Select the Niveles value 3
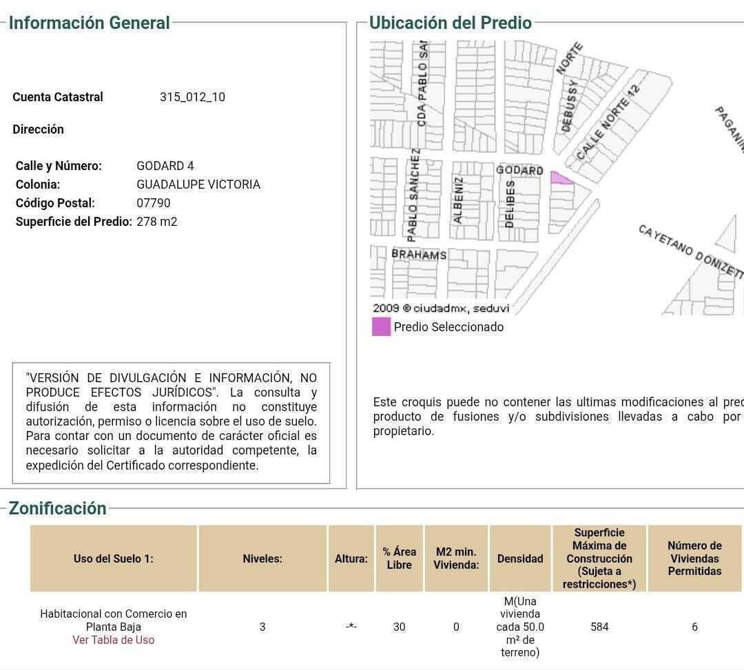This screenshot has width=744, height=670. (x=262, y=627)
